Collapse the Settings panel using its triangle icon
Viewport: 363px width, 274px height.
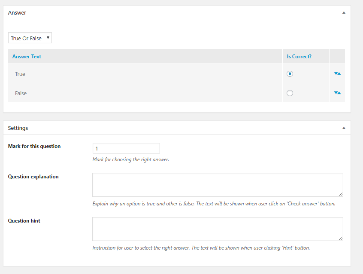[x=344, y=128]
